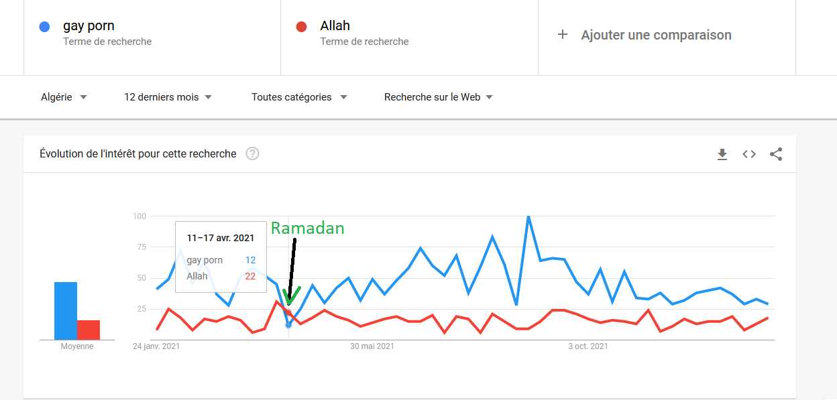The height and width of the screenshot is (400, 837).
Task: Click the help question mark icon
Action: point(252,153)
